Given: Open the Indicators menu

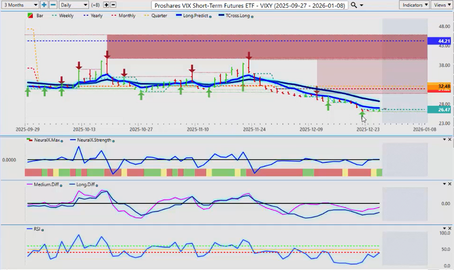Looking at the screenshot, I should pos(414,5).
